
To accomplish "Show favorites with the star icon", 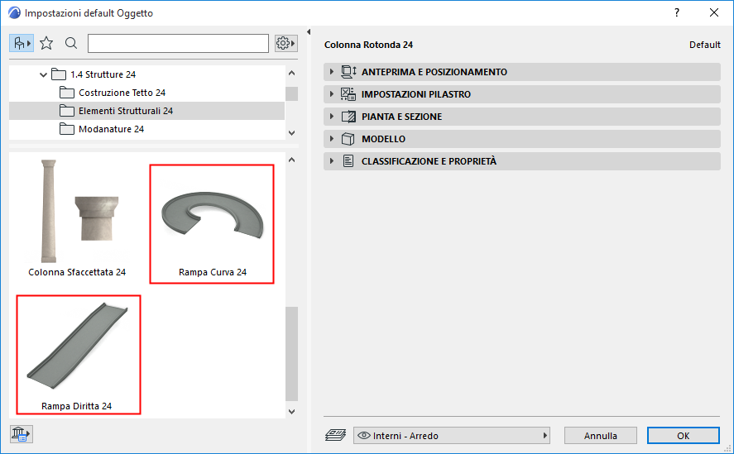I will [x=46, y=43].
